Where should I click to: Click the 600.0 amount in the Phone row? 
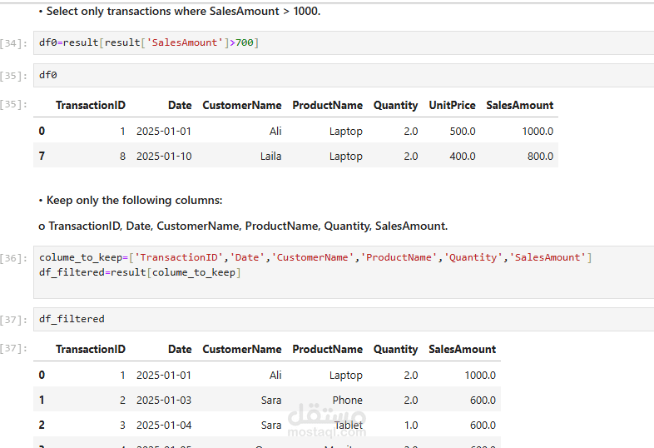click(483, 400)
